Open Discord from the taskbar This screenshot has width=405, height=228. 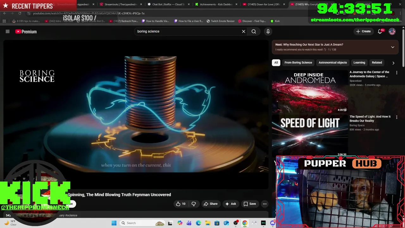pyautogui.click(x=273, y=223)
